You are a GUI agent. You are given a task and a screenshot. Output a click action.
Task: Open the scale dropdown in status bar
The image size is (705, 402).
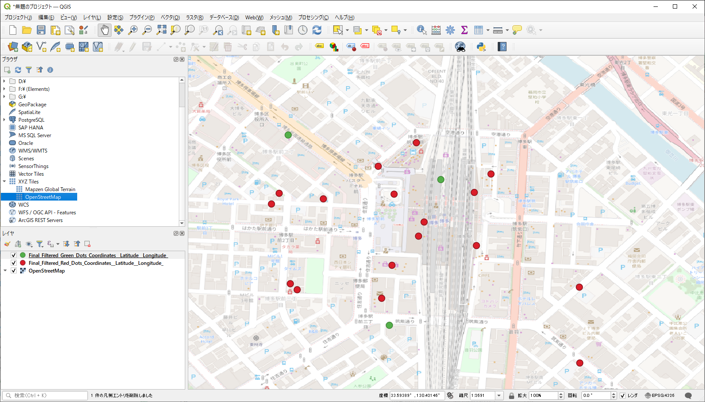point(499,396)
